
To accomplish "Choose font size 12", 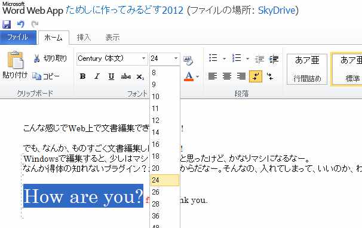I will point(165,121).
